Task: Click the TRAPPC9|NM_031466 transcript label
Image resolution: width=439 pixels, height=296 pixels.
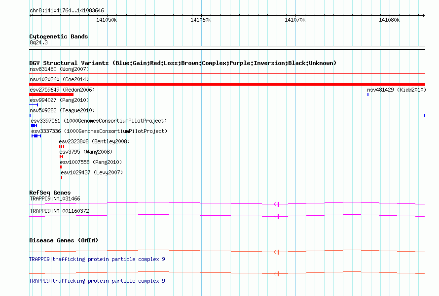Action: point(55,199)
